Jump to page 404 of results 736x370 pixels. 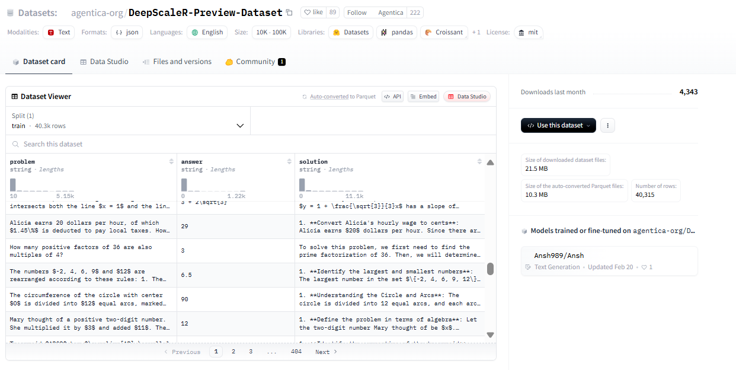pyautogui.click(x=296, y=352)
